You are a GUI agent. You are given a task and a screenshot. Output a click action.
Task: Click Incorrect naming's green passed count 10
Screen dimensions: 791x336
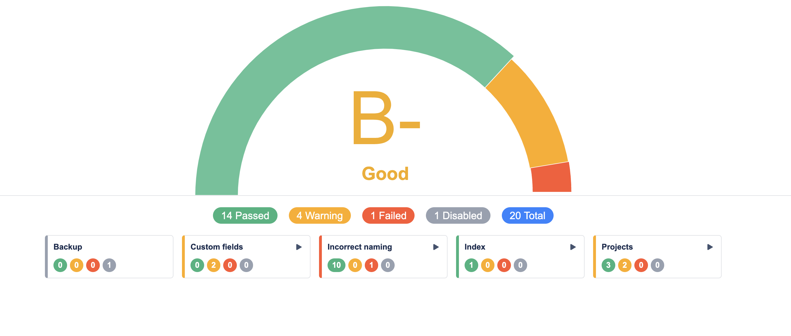(x=336, y=265)
